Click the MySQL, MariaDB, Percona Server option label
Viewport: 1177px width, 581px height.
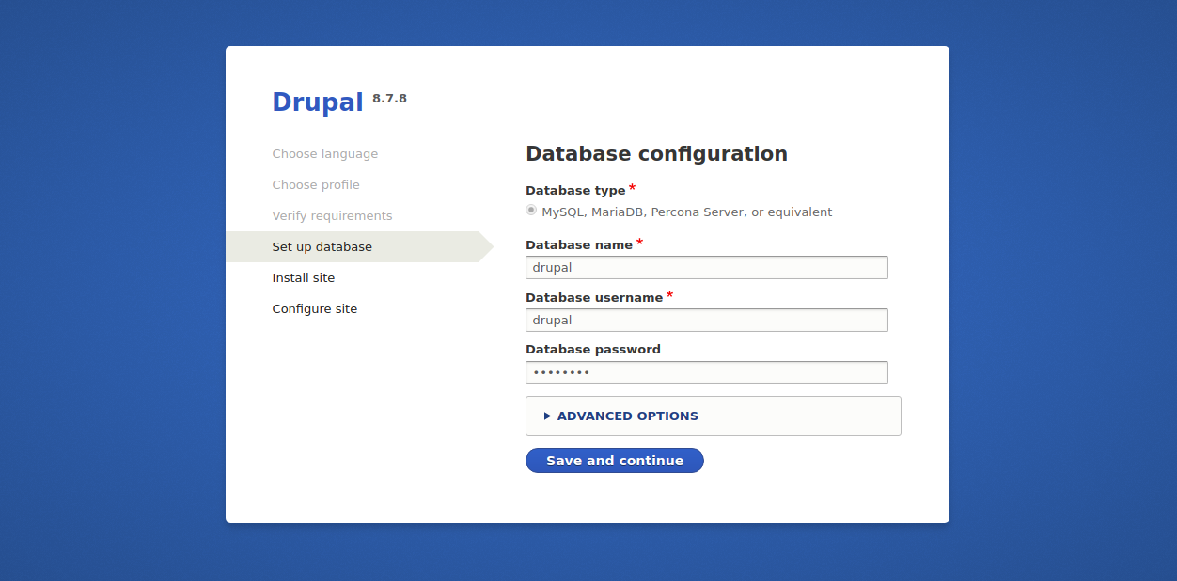click(x=687, y=212)
